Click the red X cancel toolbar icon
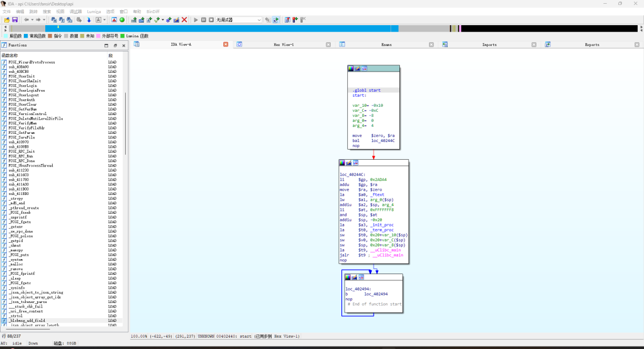Viewport: 644px width, 349px height. tap(184, 19)
